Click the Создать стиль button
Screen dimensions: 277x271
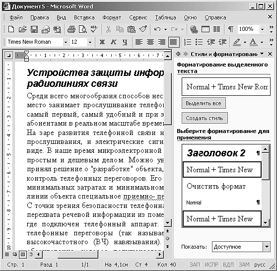205,118
